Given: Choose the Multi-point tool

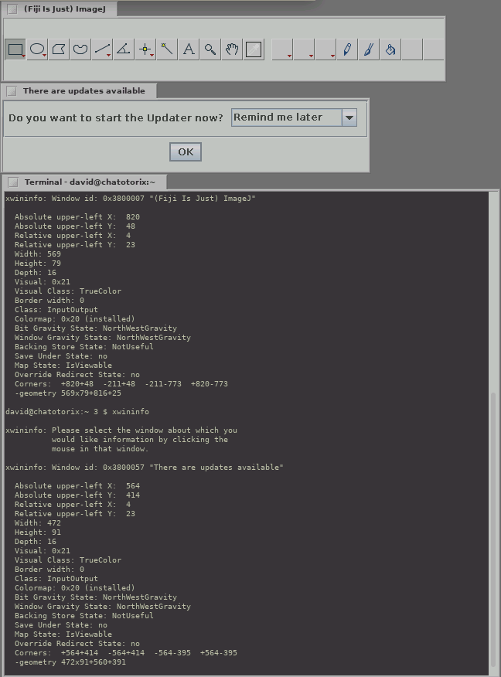Looking at the screenshot, I should (145, 50).
